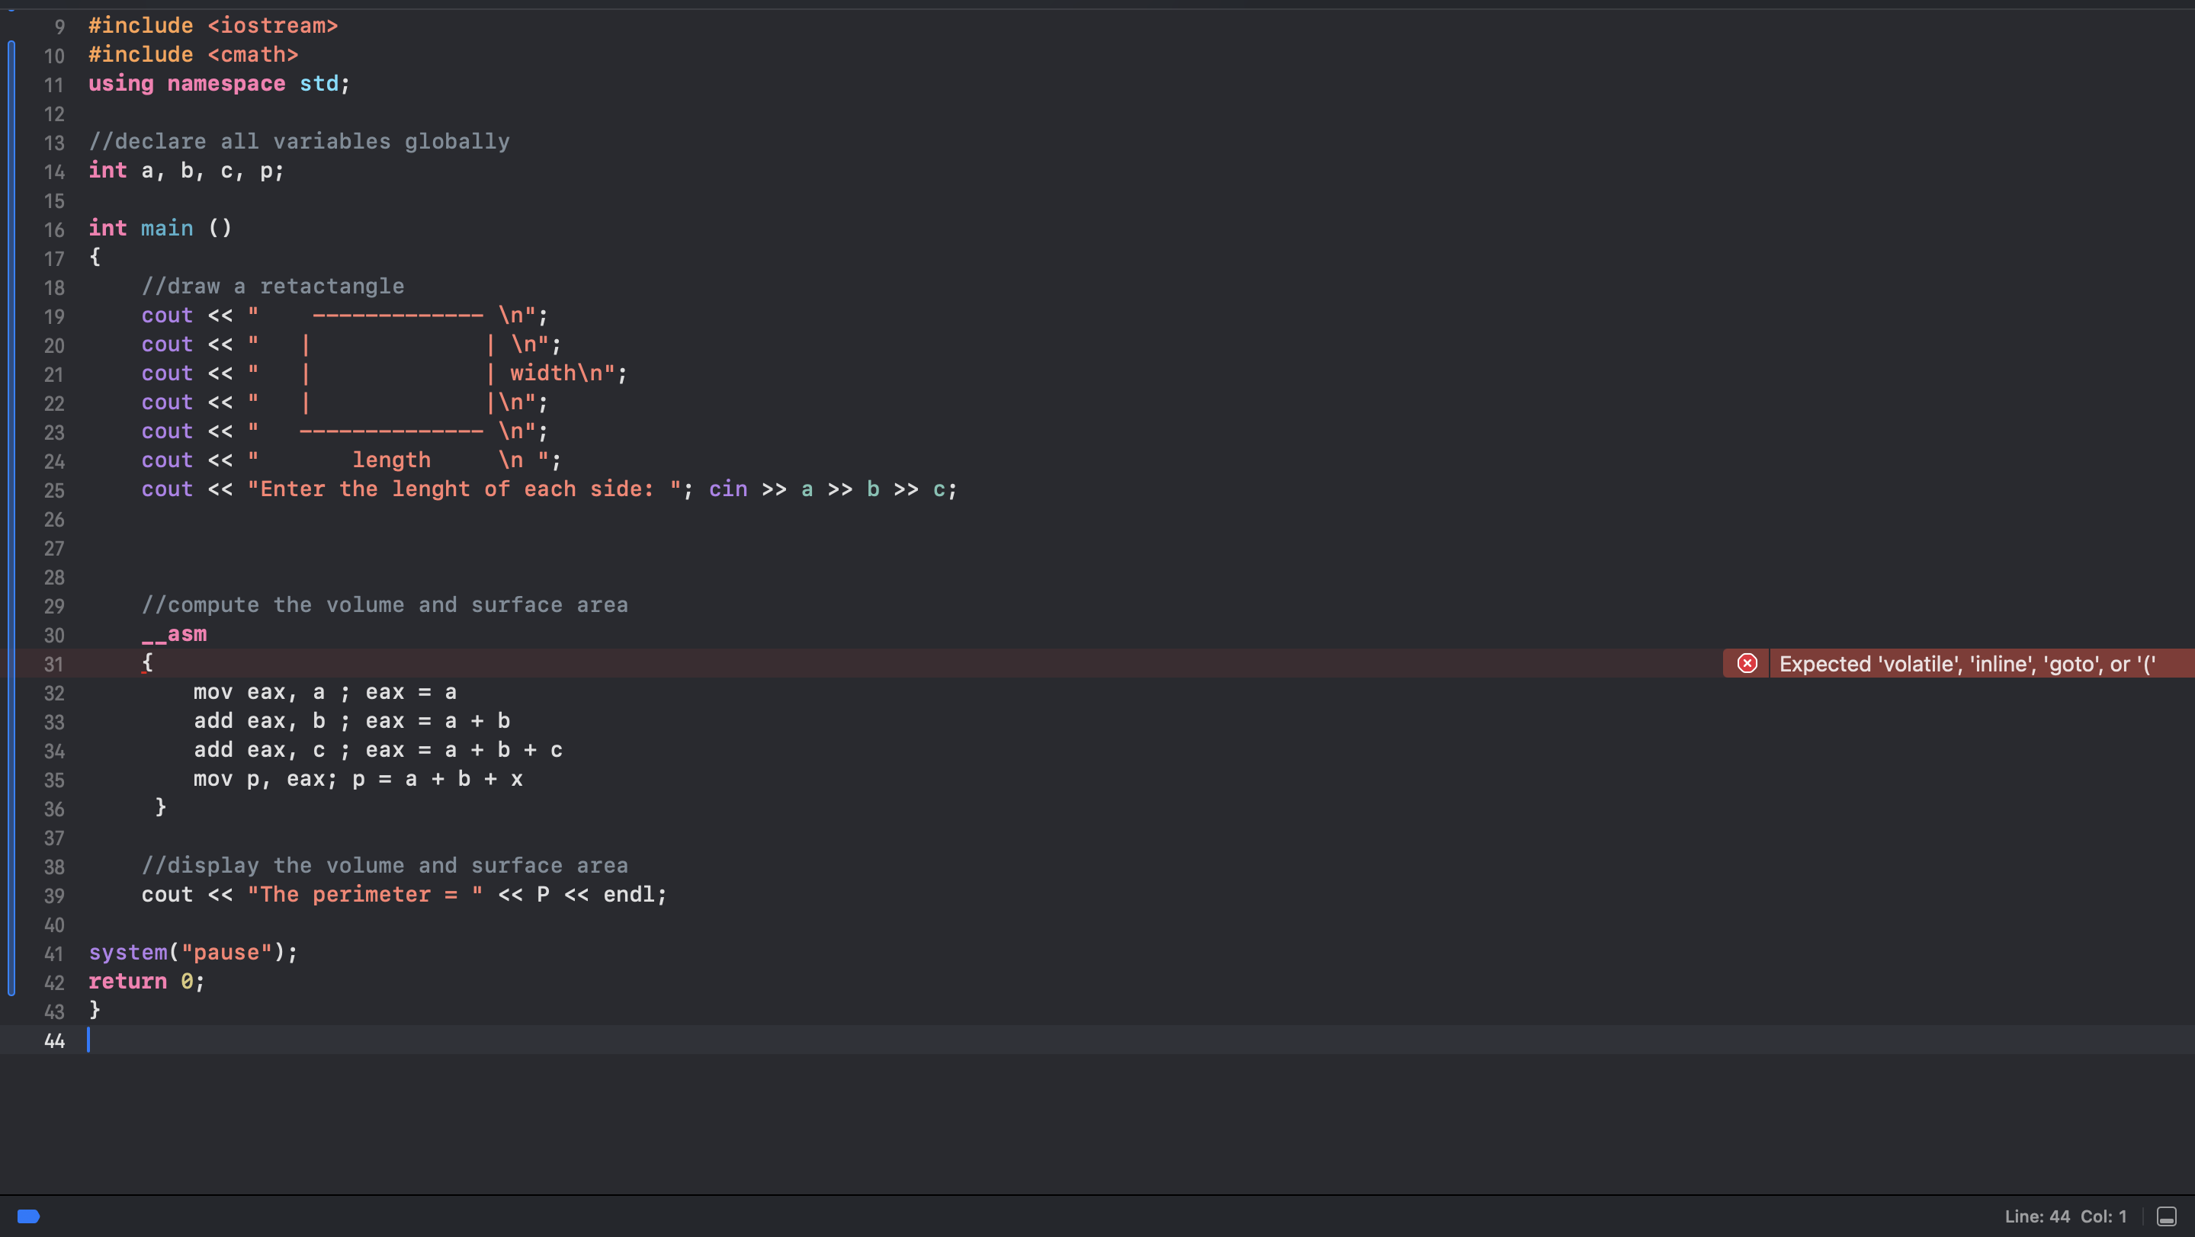Viewport: 2195px width, 1237px height.
Task: Click the error message about 'volatile', 'inline', 'goto'
Action: (1969, 663)
